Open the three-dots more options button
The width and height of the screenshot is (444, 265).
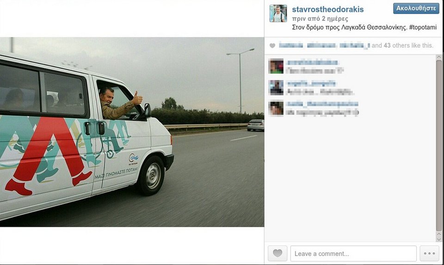(x=429, y=253)
